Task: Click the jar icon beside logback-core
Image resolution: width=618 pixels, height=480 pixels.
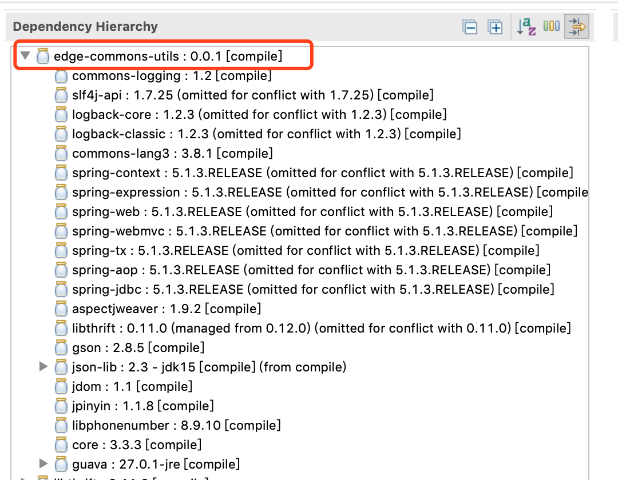Action: coord(61,114)
